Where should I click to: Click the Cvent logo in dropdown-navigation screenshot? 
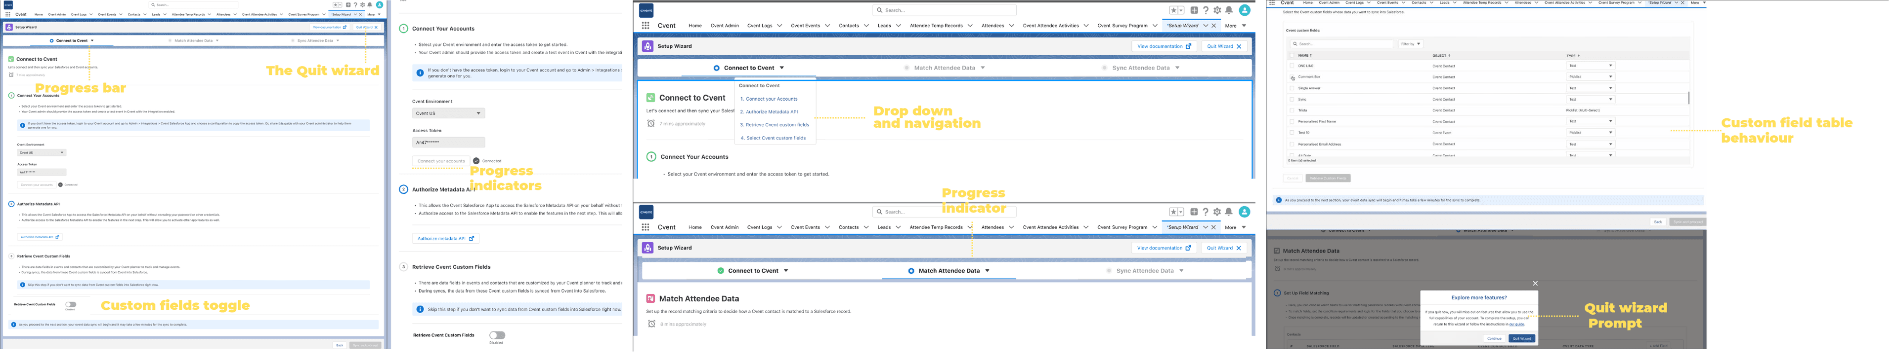point(646,10)
